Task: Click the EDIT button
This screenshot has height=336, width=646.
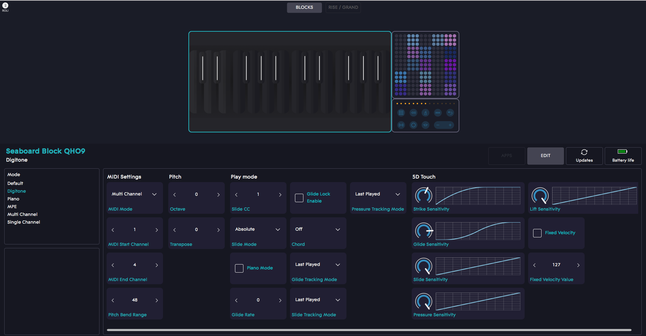Action: click(x=545, y=156)
